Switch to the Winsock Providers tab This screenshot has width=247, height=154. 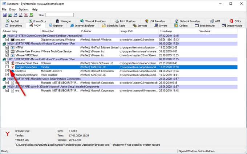93,21
